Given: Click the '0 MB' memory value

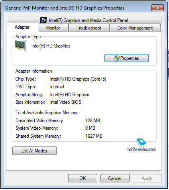Looking at the screenshot, I should [x=90, y=128].
